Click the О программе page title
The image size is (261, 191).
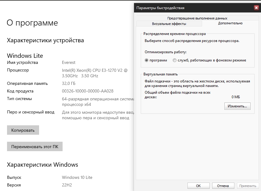tap(32, 23)
